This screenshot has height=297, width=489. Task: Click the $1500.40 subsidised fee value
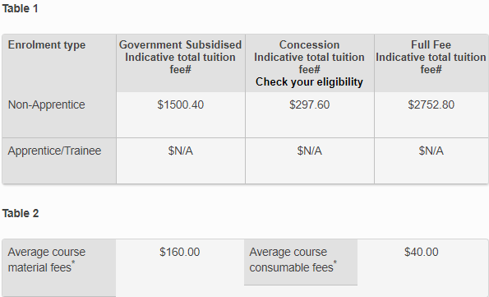[180, 105]
